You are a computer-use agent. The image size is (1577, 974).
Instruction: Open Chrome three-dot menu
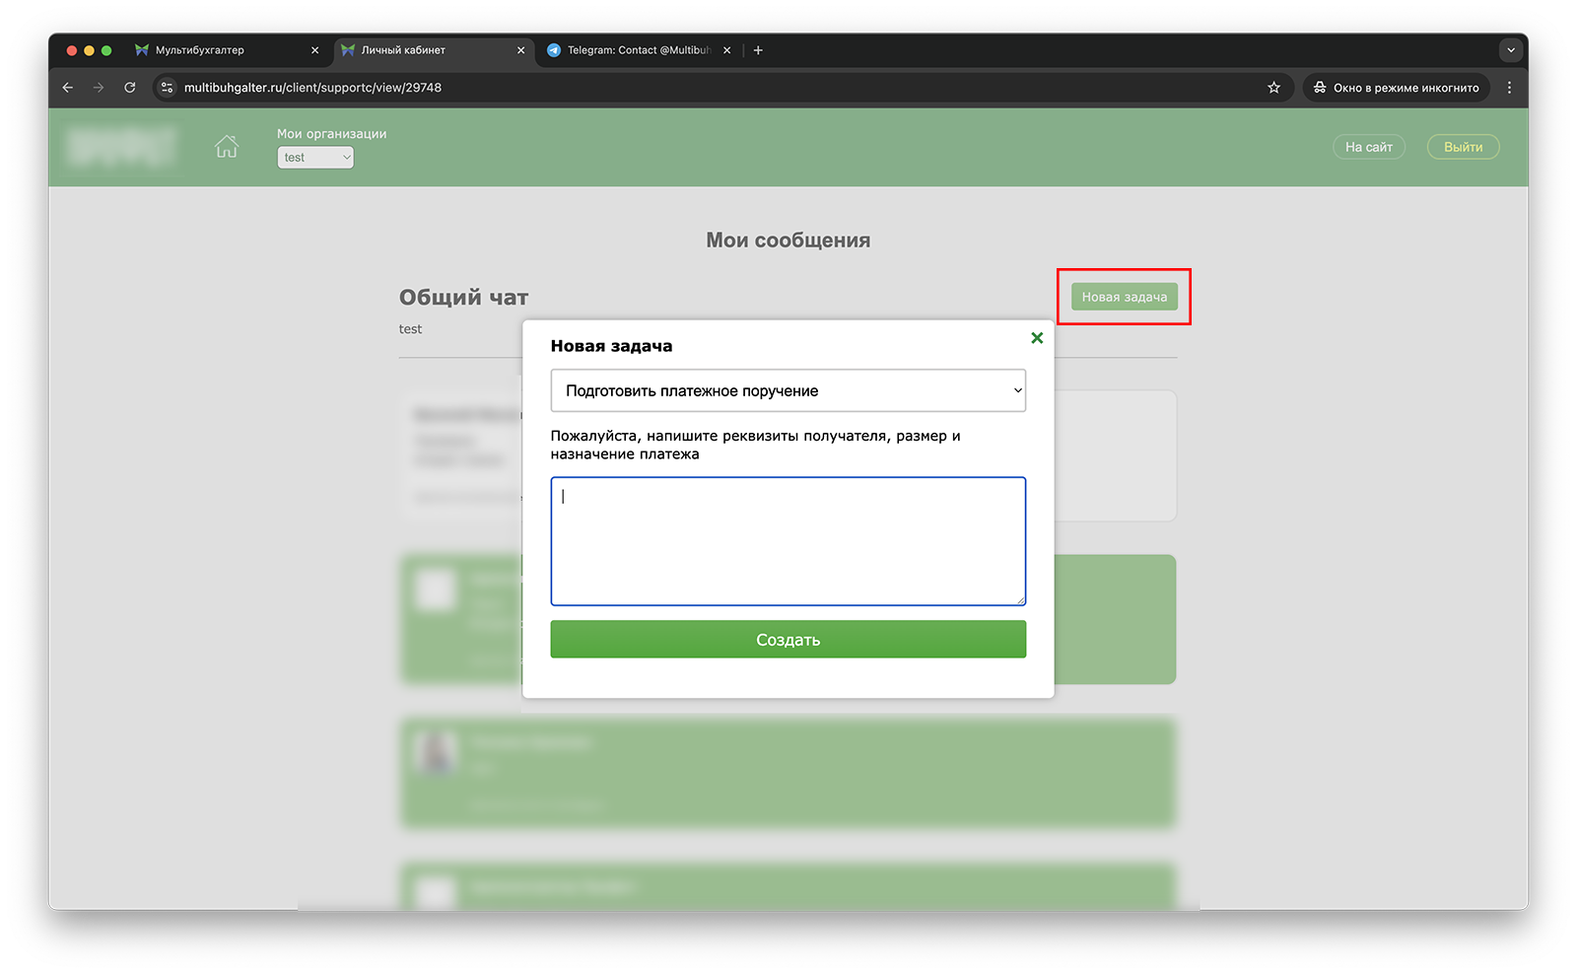[x=1509, y=88]
